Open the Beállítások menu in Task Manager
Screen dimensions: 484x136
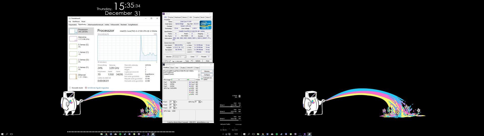(x=76, y=21)
